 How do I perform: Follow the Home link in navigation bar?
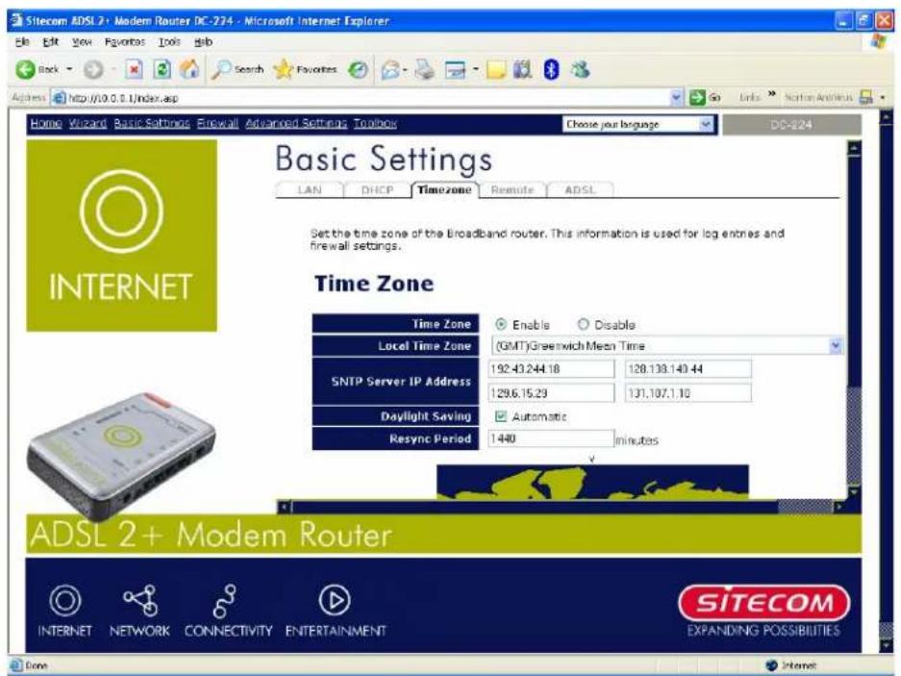[x=46, y=123]
